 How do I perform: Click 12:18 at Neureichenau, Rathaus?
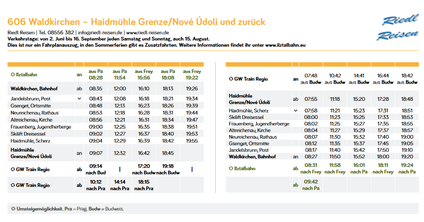pyautogui.click(x=119, y=113)
